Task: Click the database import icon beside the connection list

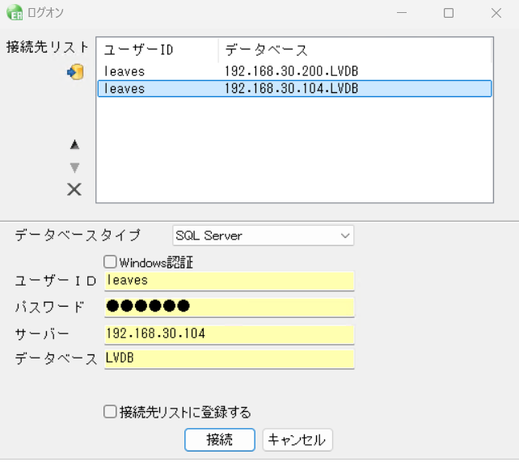Action: point(75,73)
